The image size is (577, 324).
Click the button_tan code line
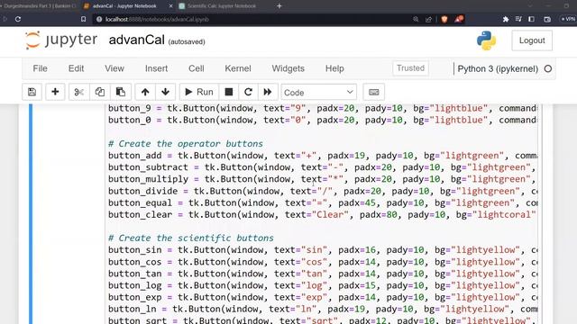[x=323, y=274]
